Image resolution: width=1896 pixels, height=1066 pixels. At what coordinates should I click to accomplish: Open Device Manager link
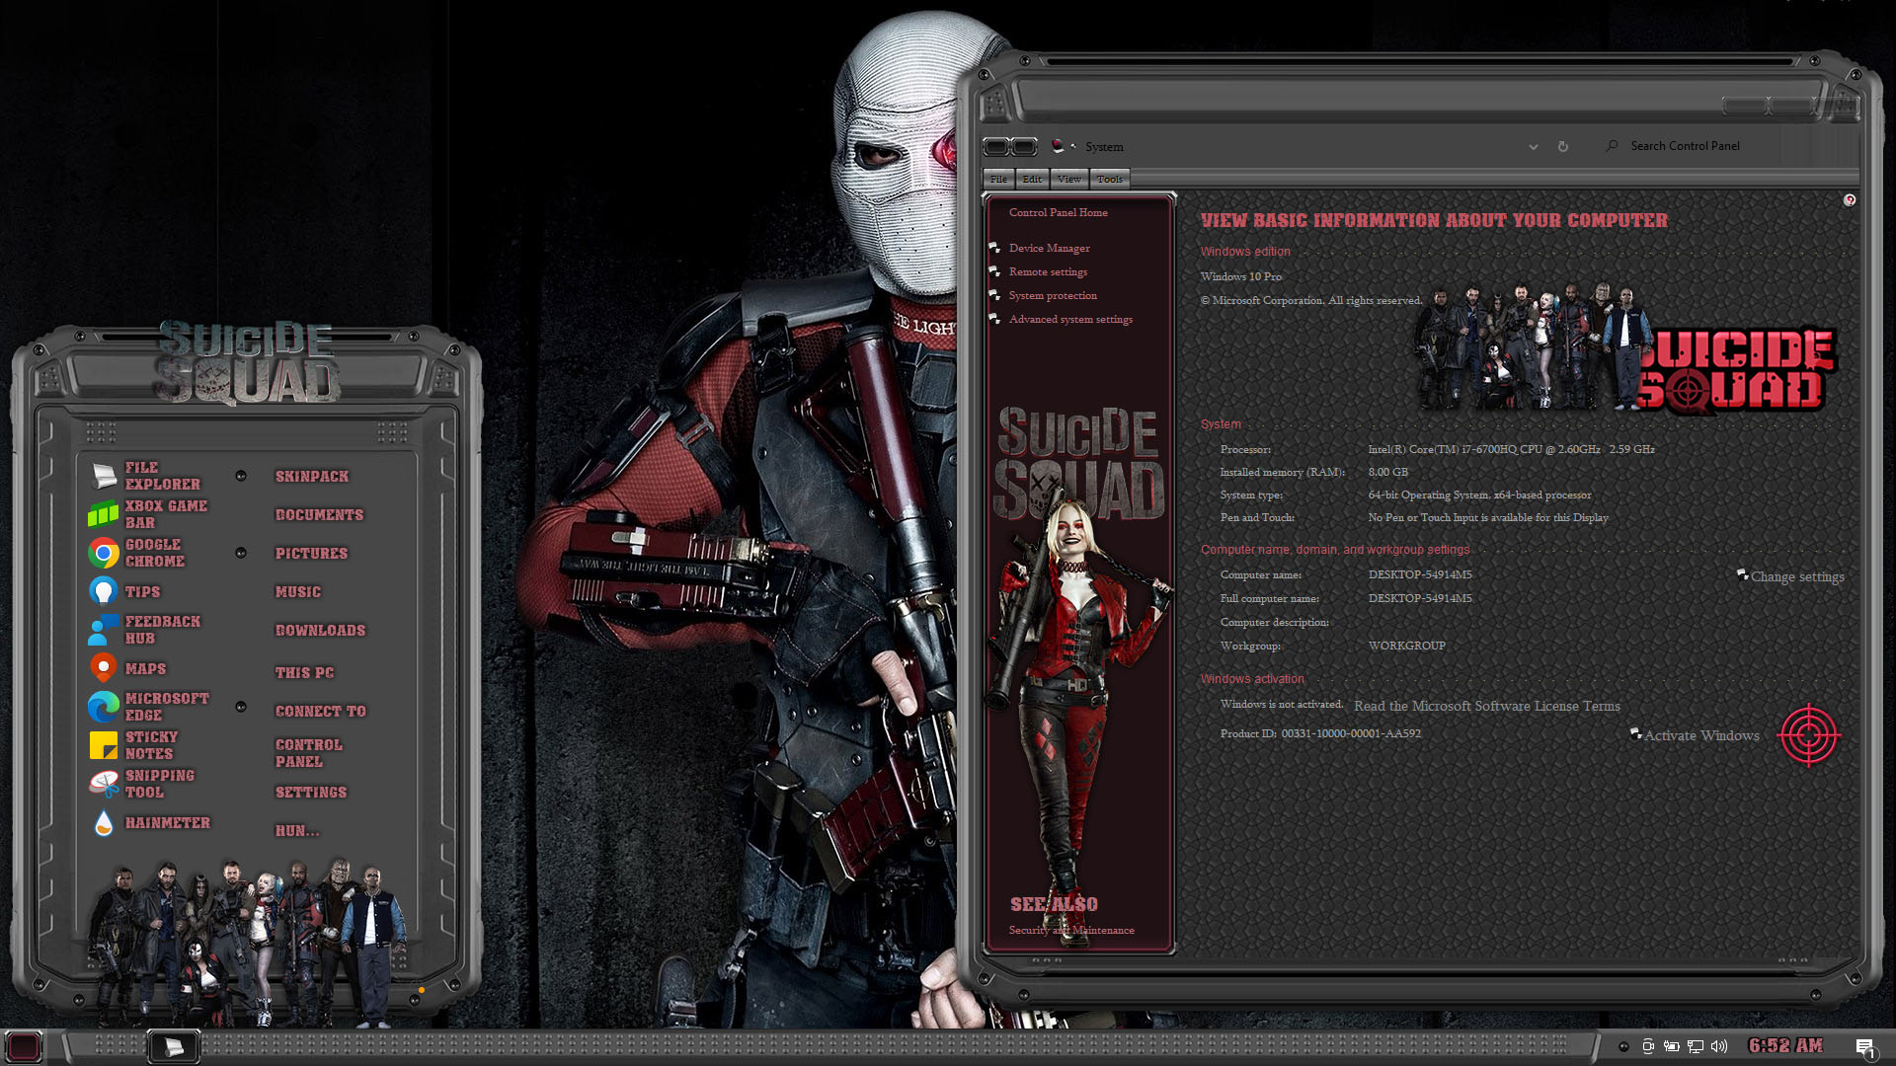pyautogui.click(x=1049, y=248)
